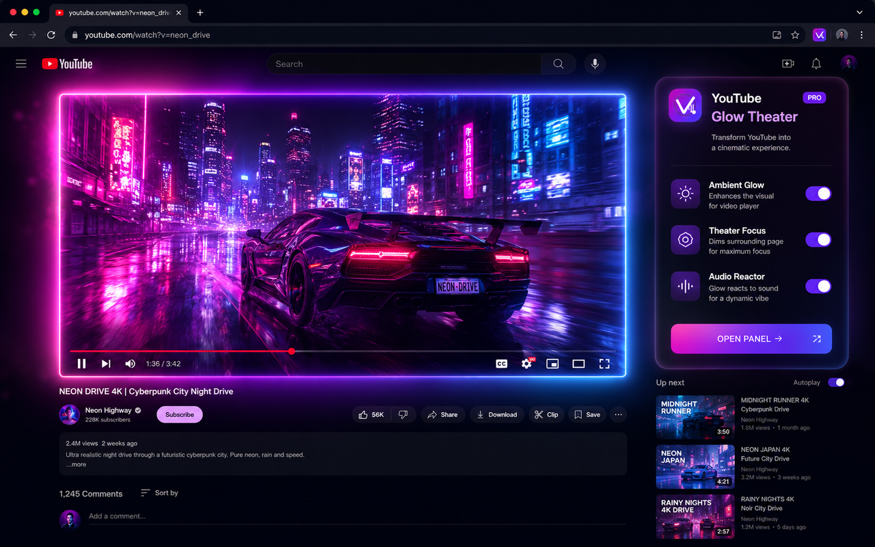
Task: Open the YouTube account avatar menu
Action: click(x=848, y=64)
